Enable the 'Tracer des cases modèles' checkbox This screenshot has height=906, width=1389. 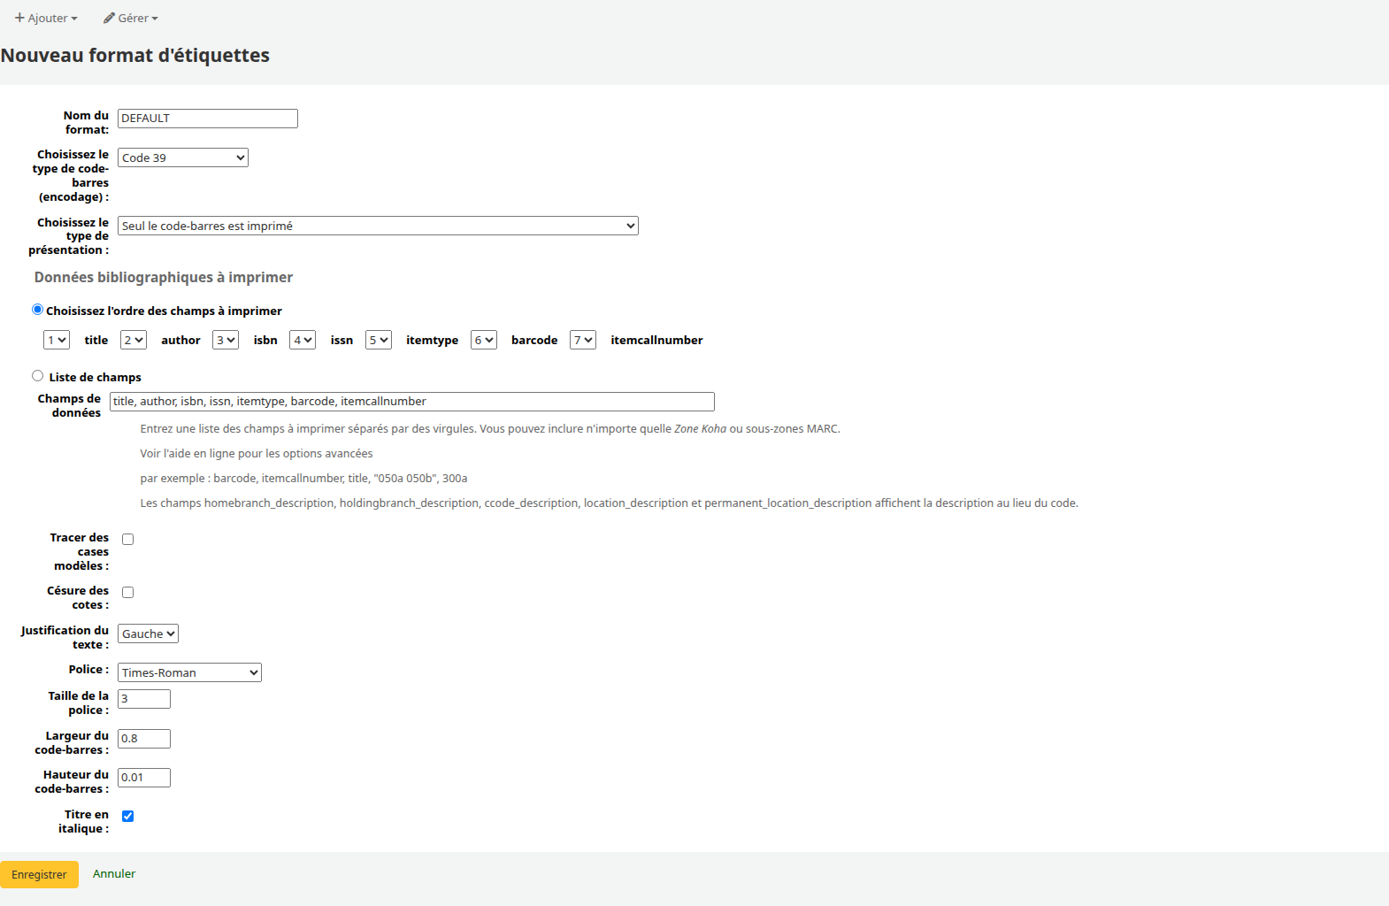[x=127, y=539]
